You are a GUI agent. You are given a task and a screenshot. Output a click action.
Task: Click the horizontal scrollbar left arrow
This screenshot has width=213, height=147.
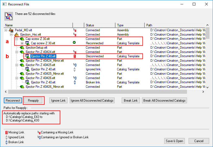6,92
